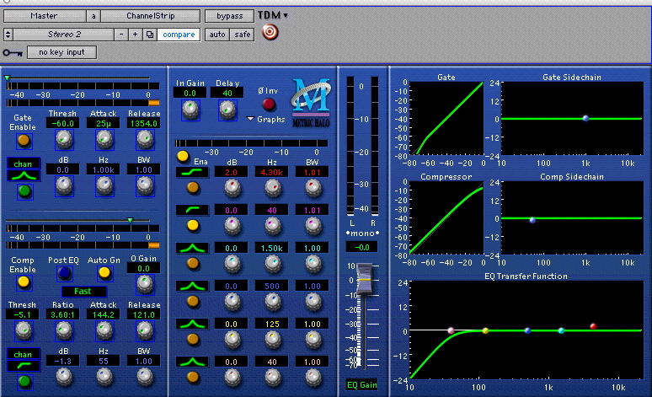The width and height of the screenshot is (652, 397).
Task: Click the comp sidechain high-pass filter shape icon
Action: pyautogui.click(x=24, y=366)
